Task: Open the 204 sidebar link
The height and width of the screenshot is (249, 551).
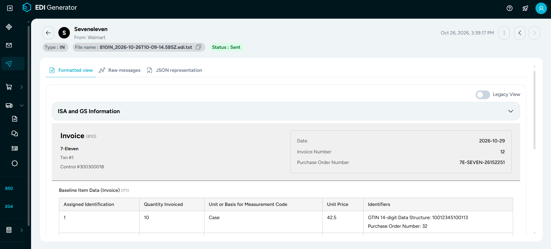Action: (x=9, y=206)
